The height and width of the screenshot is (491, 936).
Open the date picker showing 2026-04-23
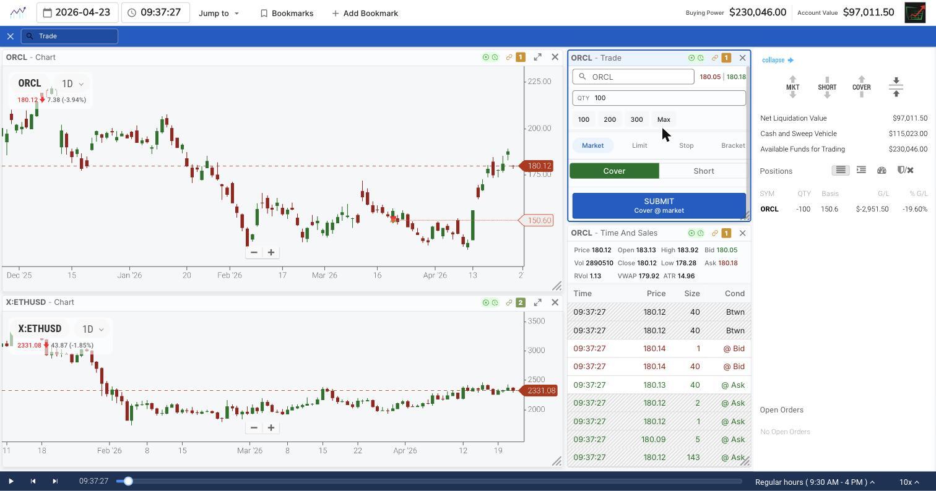pos(77,12)
